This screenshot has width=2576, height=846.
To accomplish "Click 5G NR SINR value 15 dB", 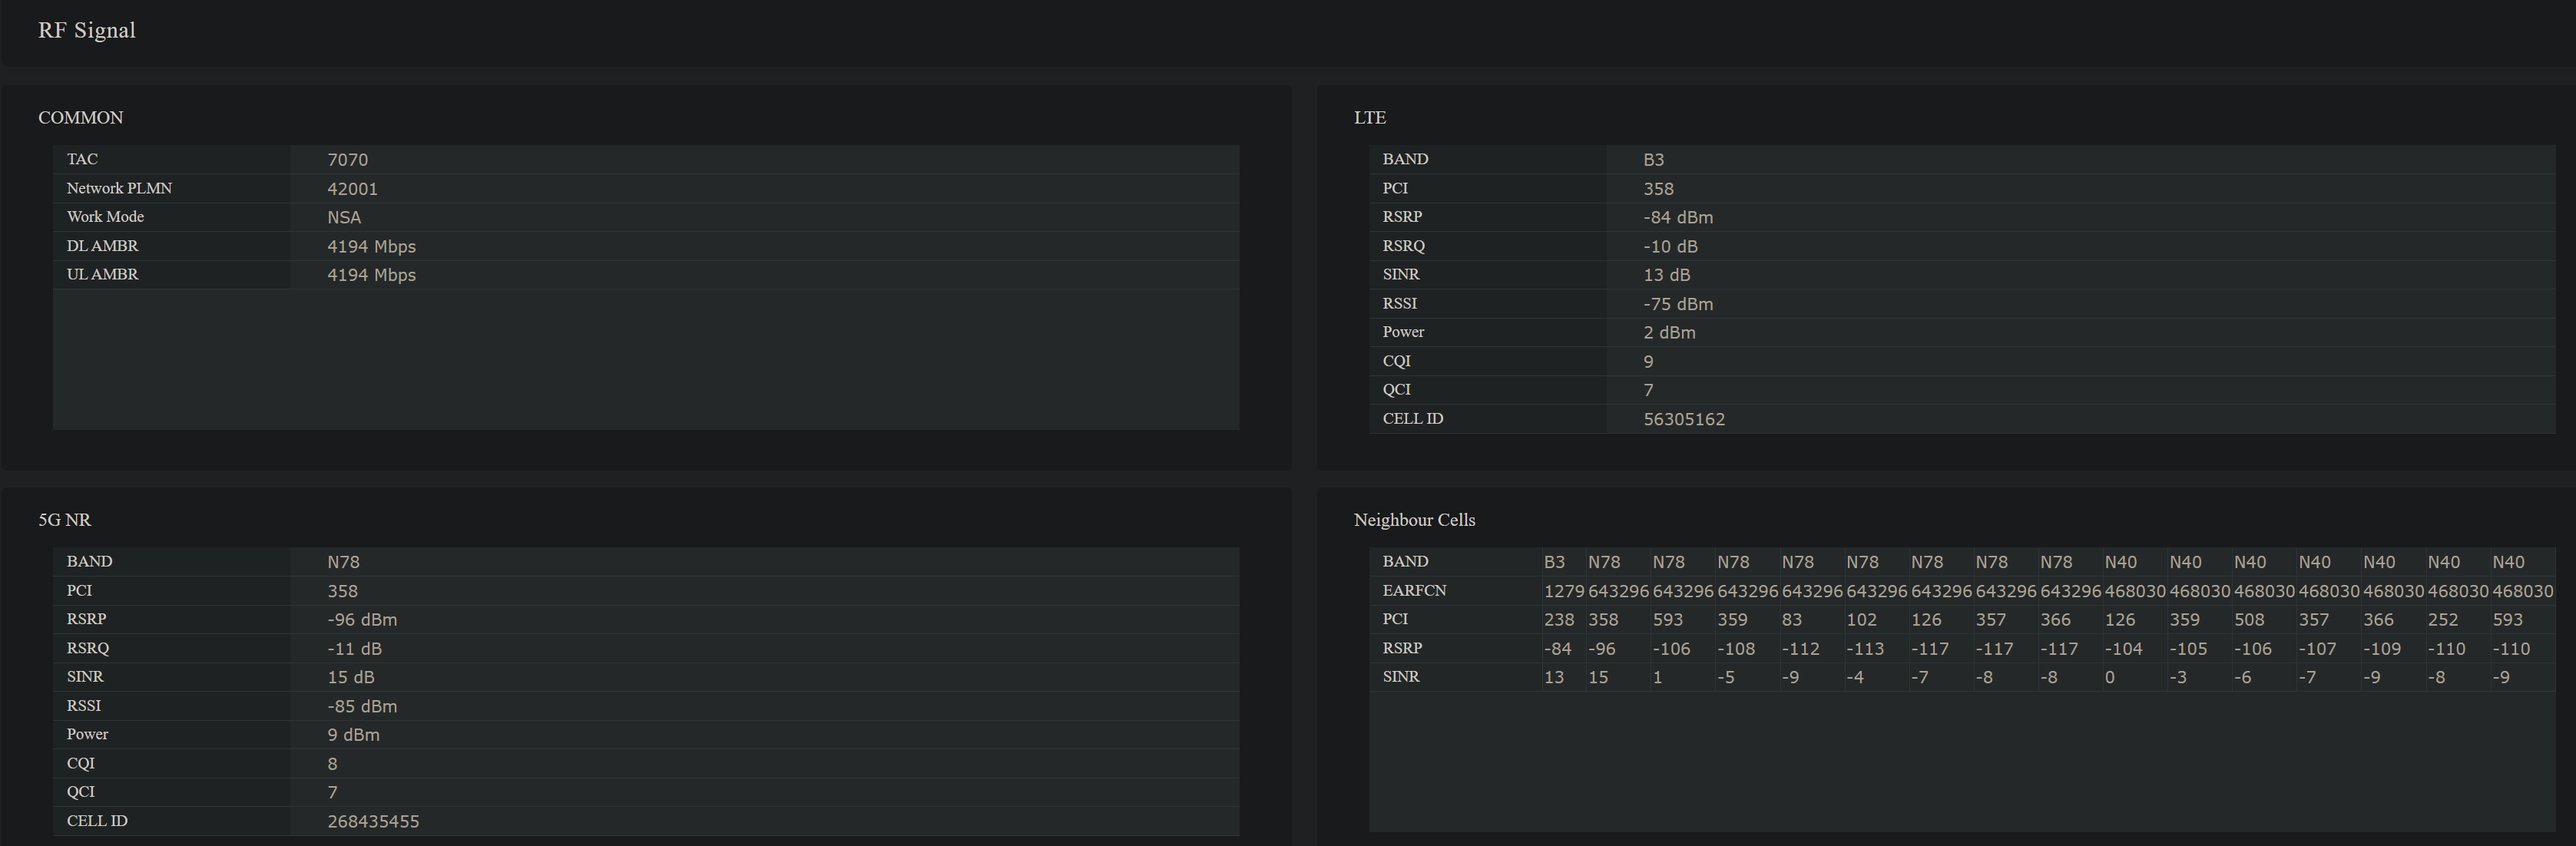I will 351,677.
